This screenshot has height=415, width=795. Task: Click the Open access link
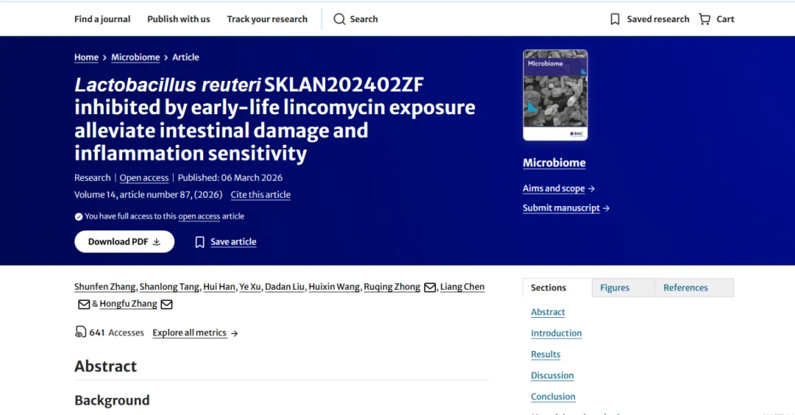point(144,178)
